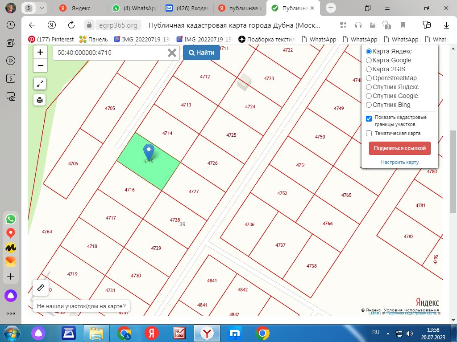The image size is (457, 342).
Task: Open Windows Start menu
Action: (x=12, y=333)
